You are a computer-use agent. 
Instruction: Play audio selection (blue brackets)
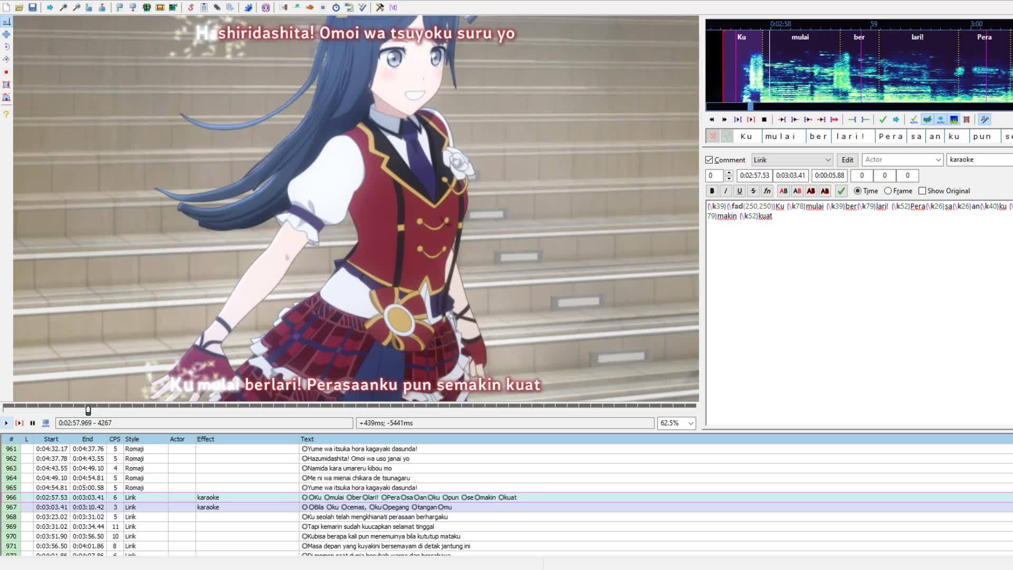point(738,120)
